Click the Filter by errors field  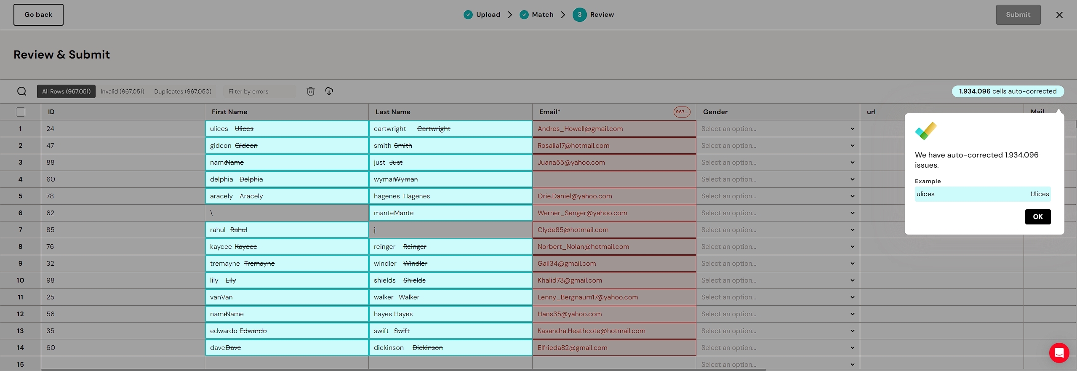coord(259,91)
